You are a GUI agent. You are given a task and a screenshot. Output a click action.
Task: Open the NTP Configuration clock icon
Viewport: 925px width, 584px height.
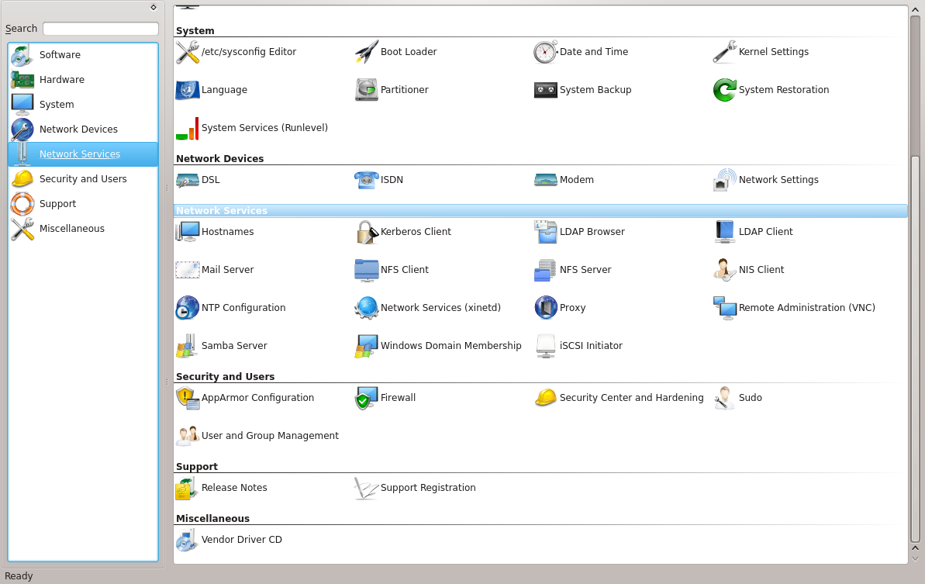pyautogui.click(x=187, y=308)
